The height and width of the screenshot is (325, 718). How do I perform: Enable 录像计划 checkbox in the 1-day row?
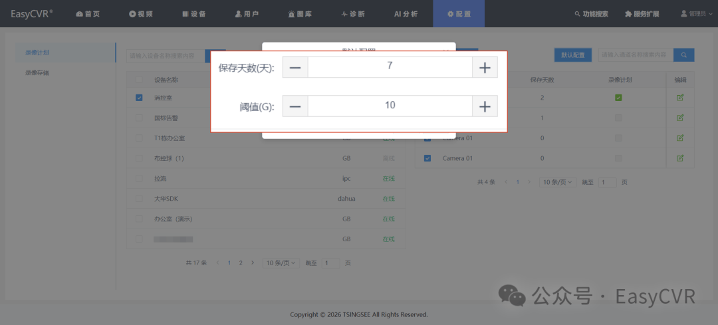coord(618,118)
